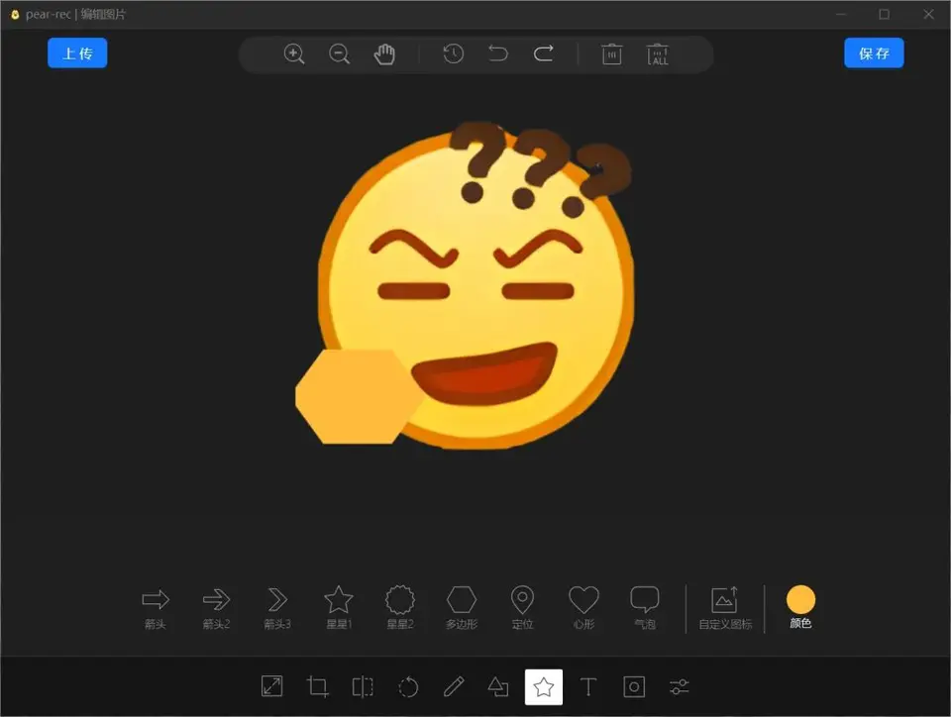951x717 pixels.
Task: Click the pear-rec app icon in title bar
Action: [x=15, y=14]
